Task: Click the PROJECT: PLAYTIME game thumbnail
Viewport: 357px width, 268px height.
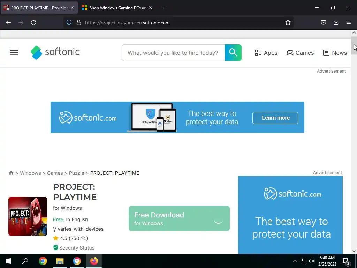Action: click(28, 216)
